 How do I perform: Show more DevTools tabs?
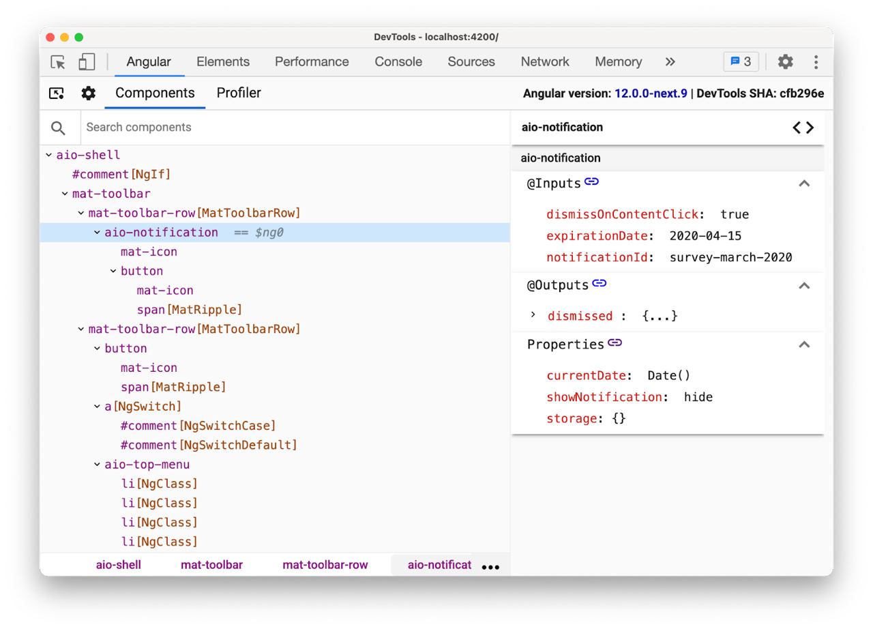[x=670, y=62]
